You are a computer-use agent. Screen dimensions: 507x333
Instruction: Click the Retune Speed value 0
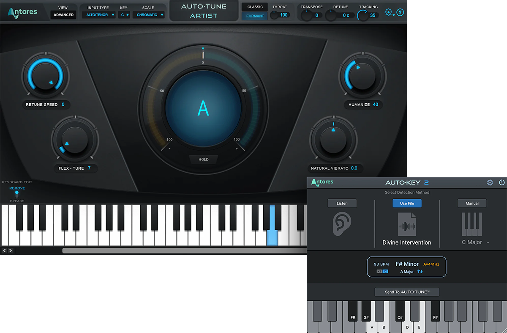63,105
